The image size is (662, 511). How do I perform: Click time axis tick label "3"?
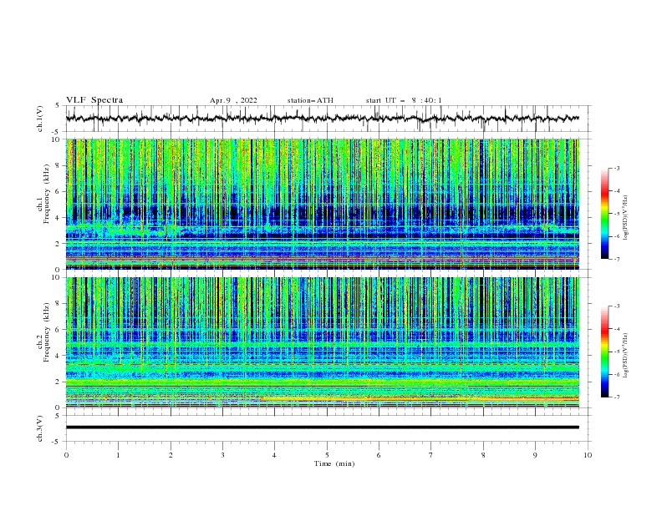click(222, 455)
